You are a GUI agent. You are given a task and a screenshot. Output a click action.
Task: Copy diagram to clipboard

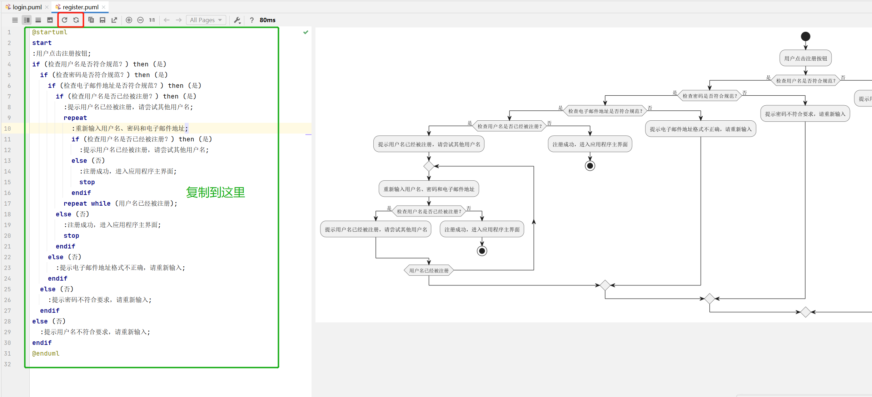point(91,20)
